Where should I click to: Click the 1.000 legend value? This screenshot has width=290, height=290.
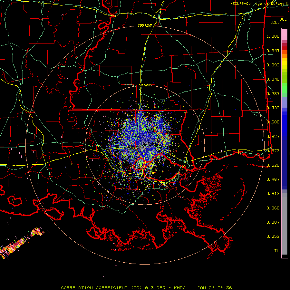[x=273, y=36]
